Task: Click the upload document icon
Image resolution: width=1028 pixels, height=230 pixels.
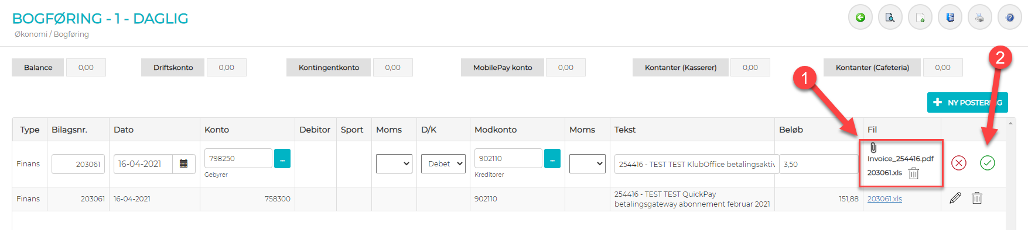Action: pyautogui.click(x=920, y=18)
